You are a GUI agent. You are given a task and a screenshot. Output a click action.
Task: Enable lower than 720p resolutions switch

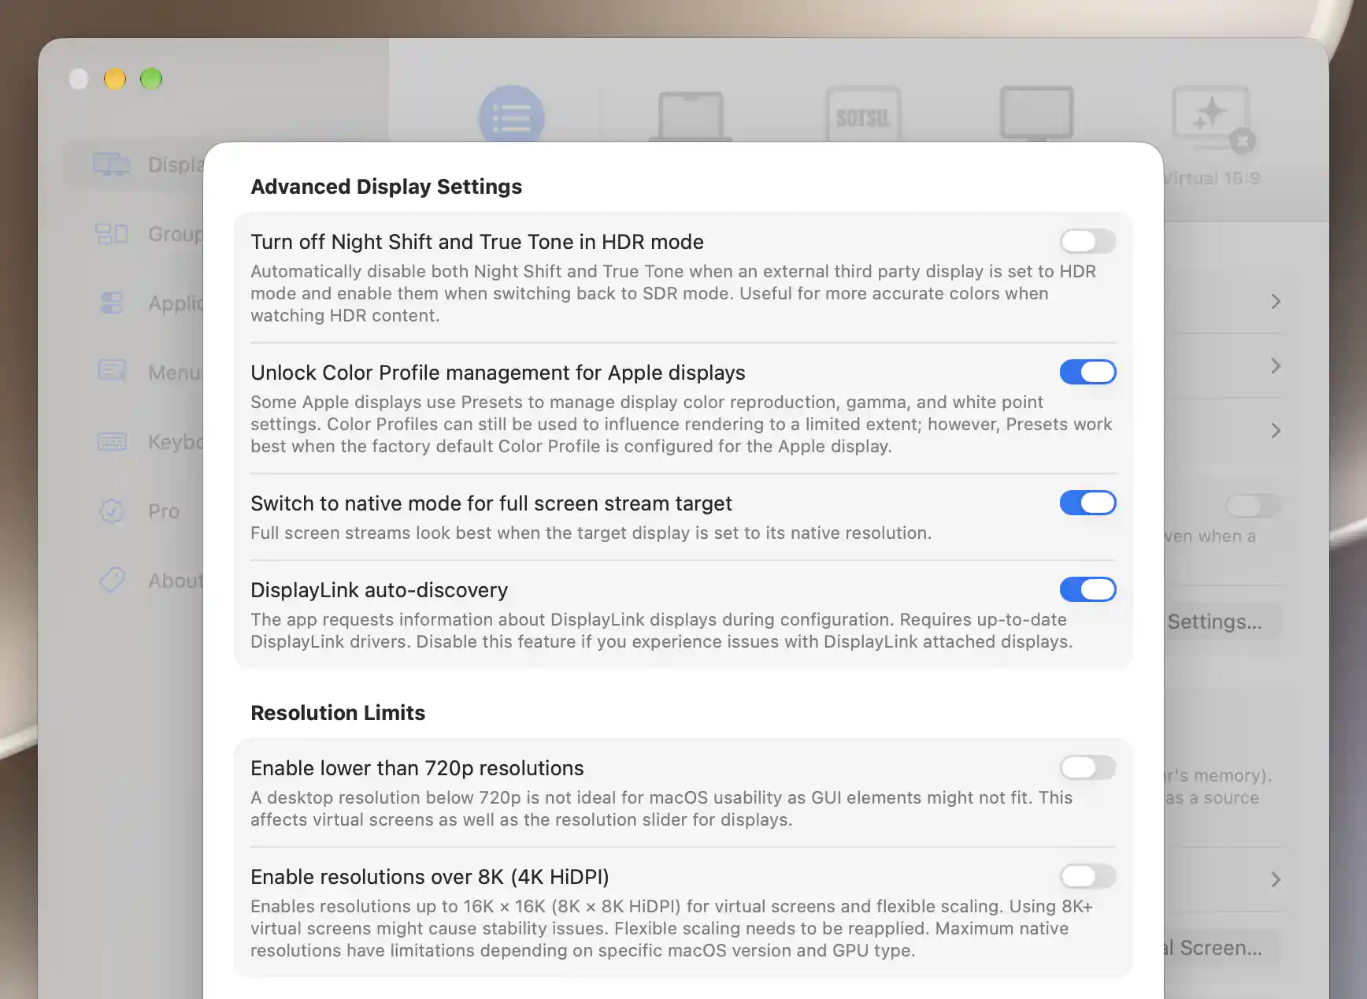pos(1087,767)
